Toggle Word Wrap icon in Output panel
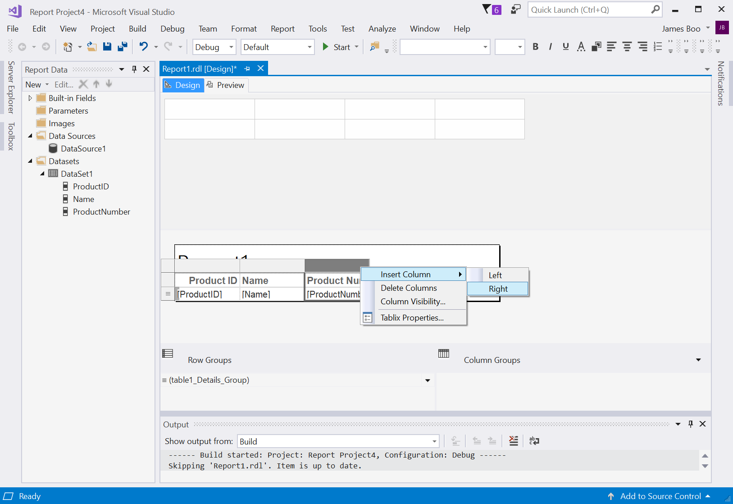 534,441
